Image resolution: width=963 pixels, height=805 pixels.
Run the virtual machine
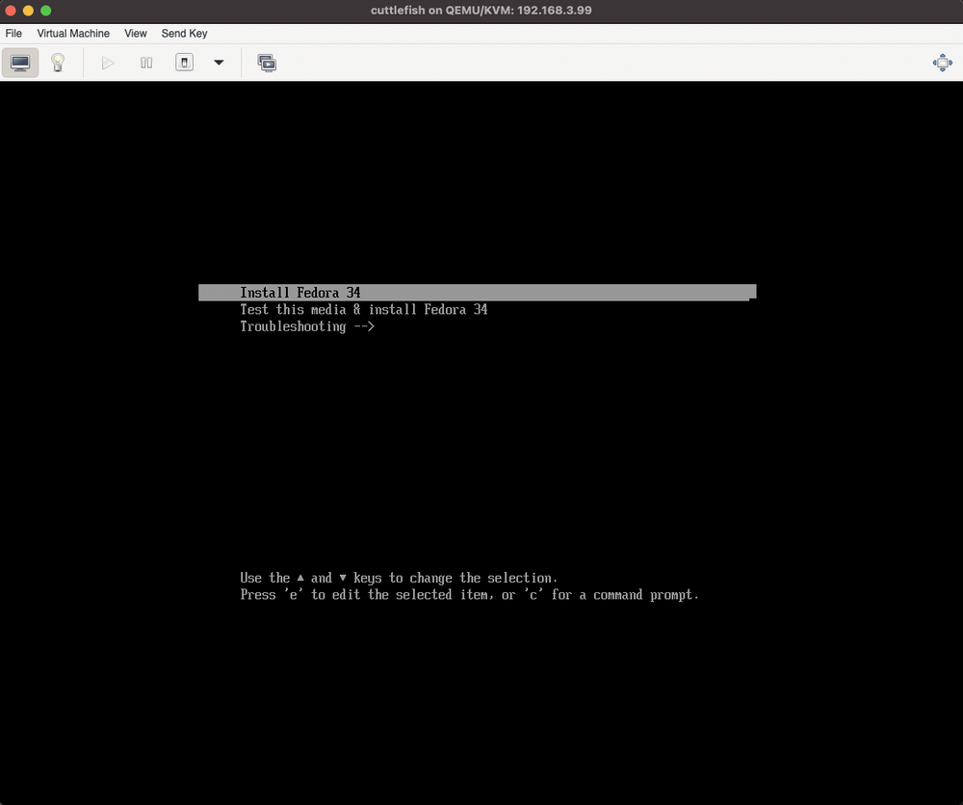tap(108, 63)
